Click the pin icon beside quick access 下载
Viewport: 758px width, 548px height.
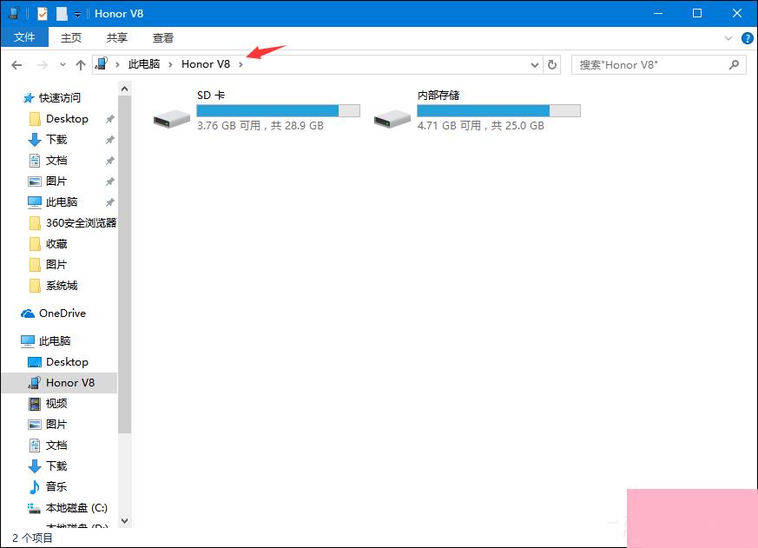pos(109,140)
